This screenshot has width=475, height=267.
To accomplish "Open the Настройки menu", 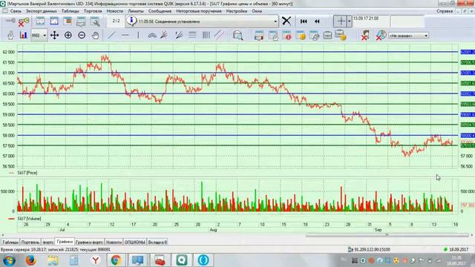I will [237, 11].
